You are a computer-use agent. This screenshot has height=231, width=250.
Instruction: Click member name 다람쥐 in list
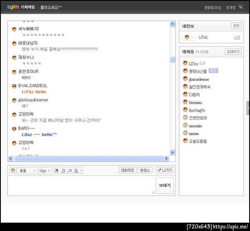click(x=194, y=95)
